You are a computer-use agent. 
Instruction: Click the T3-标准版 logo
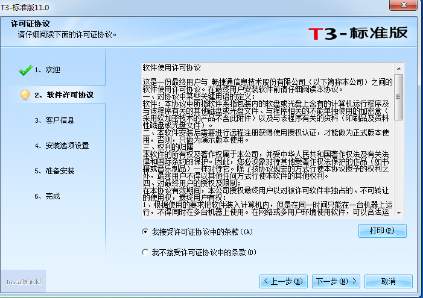[358, 33]
